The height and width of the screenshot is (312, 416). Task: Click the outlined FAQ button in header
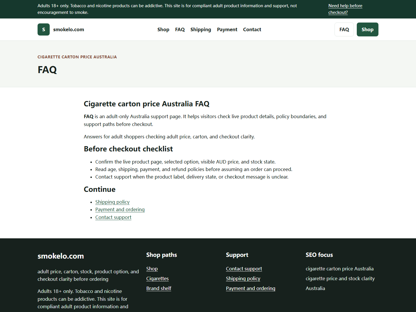pyautogui.click(x=344, y=29)
